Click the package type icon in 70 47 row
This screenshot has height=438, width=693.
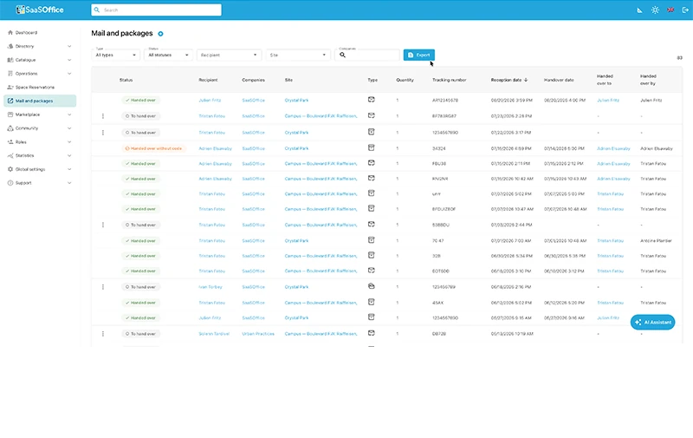[x=372, y=240]
